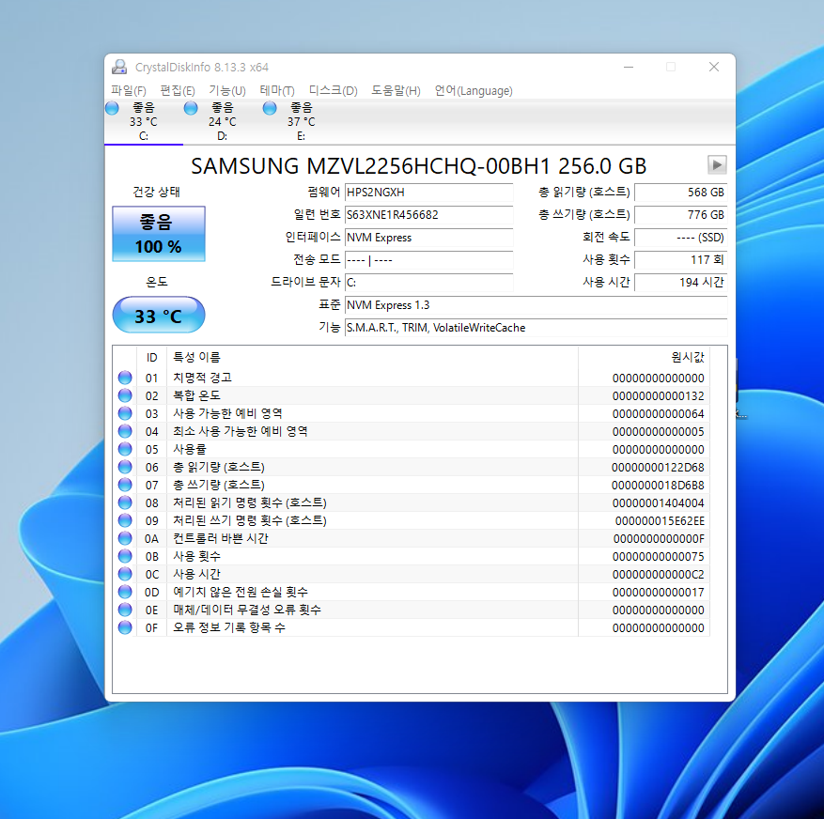Click status icon for row 02 복합 온도
This screenshot has width=824, height=819.
pos(125,395)
